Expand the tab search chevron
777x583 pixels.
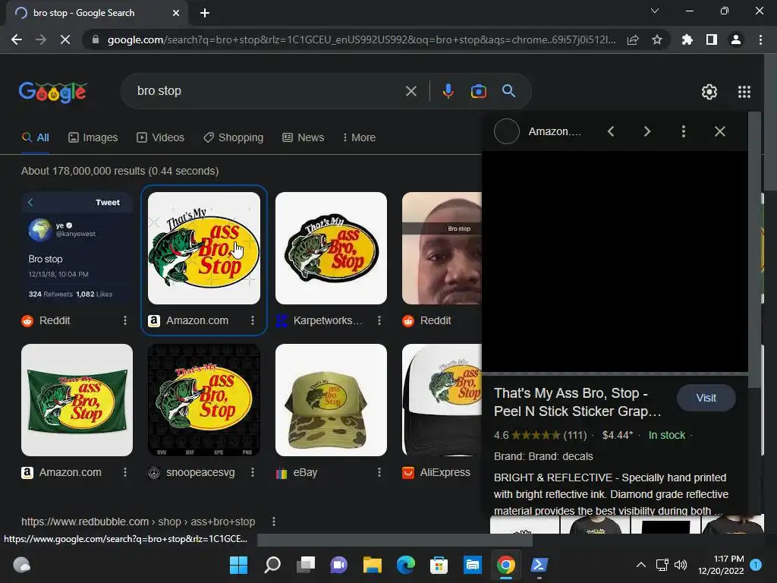tap(655, 11)
